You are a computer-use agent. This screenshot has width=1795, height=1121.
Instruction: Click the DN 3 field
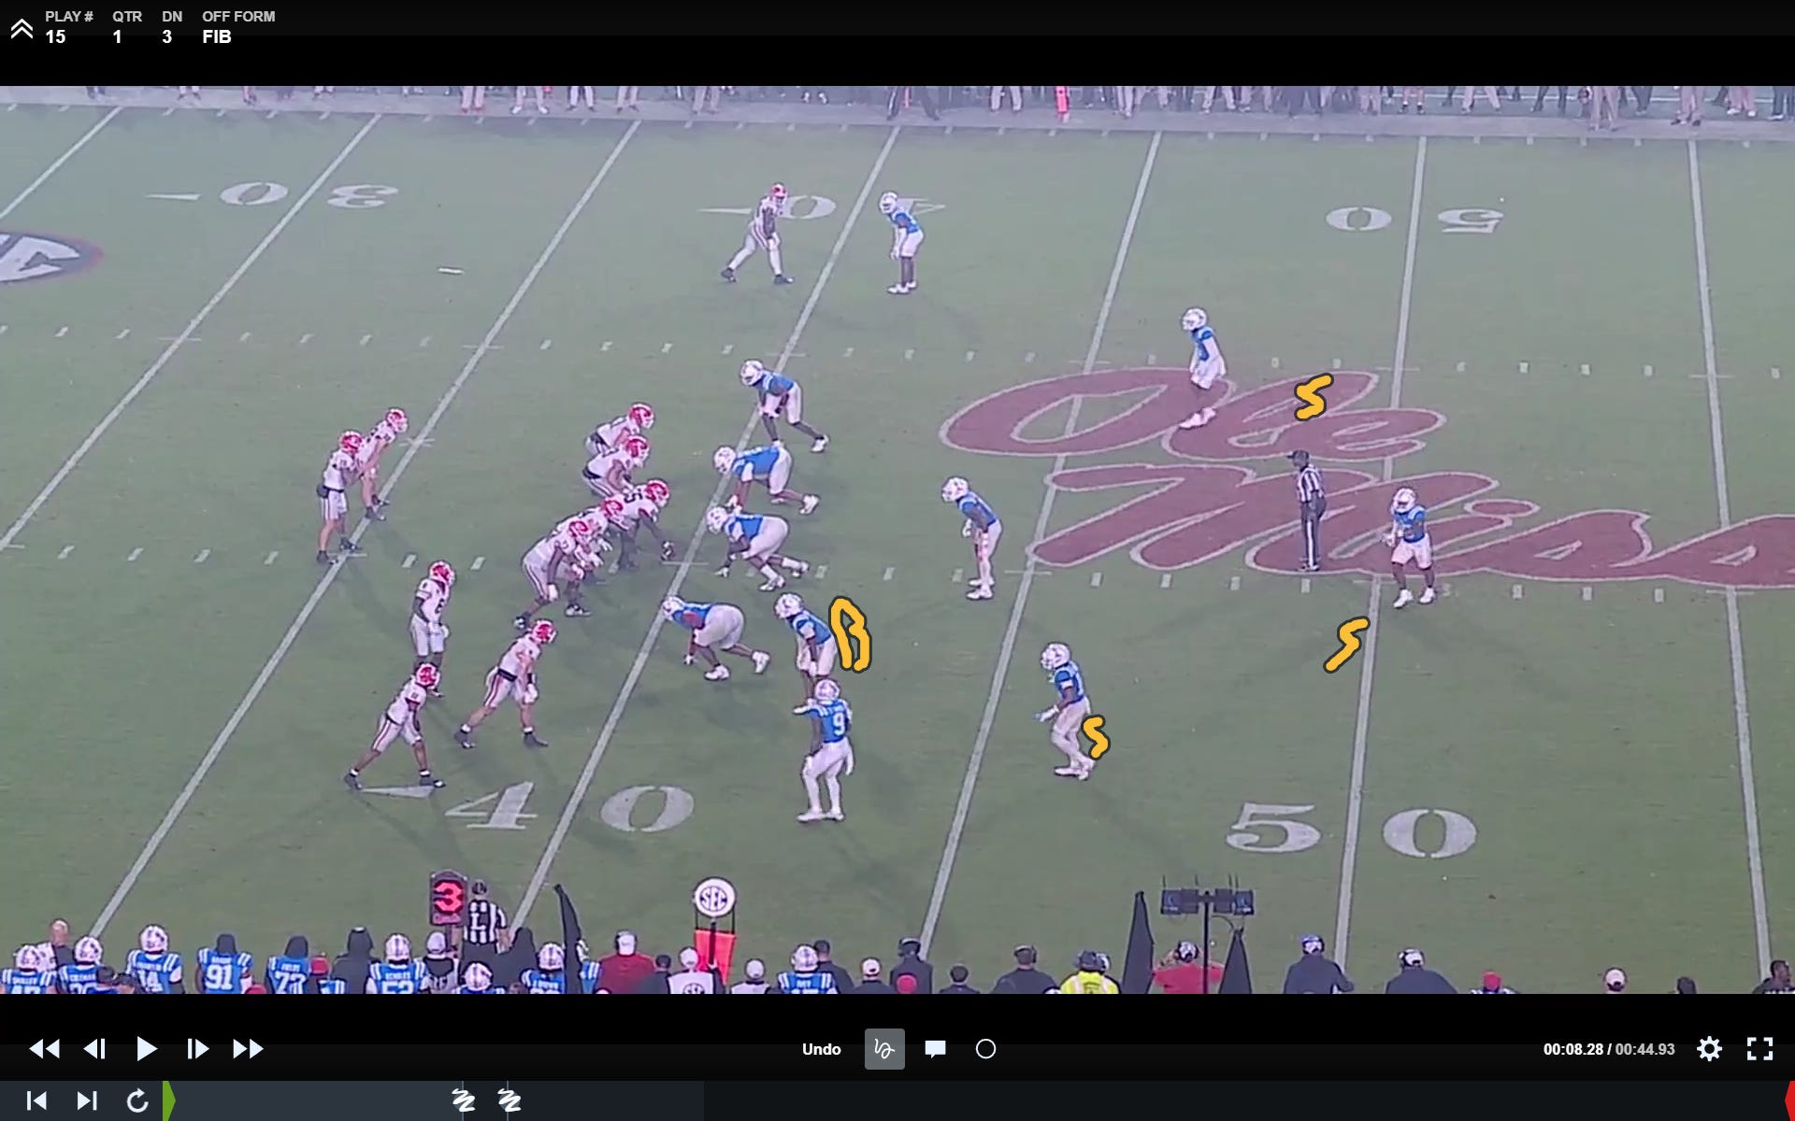pyautogui.click(x=171, y=27)
